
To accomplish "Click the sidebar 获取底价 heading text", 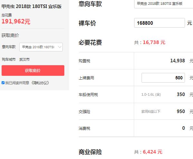I will (10, 35).
